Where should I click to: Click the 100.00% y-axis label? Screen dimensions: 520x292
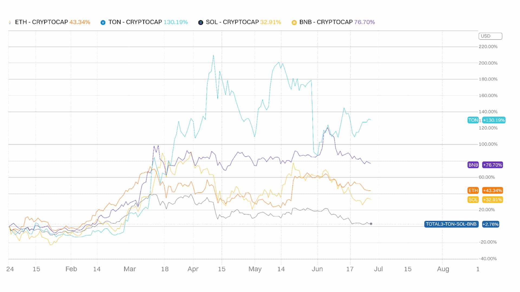pyautogui.click(x=488, y=144)
